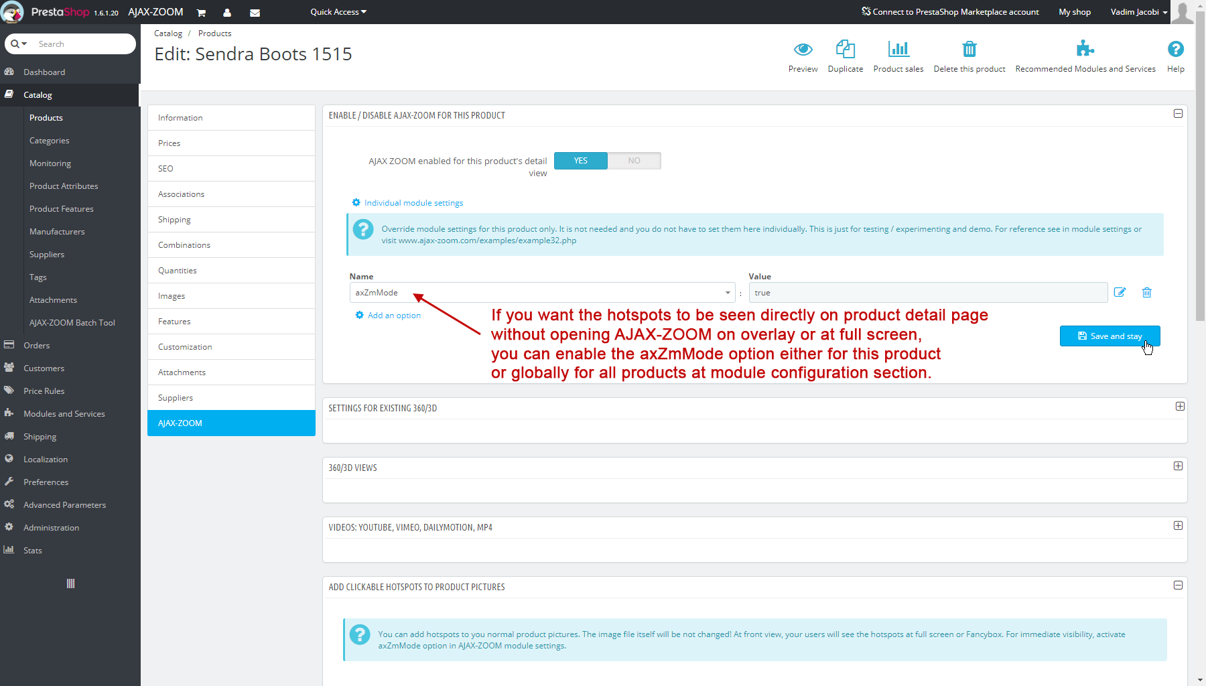Open the axZmMode name dropdown
The height and width of the screenshot is (686, 1206).
(x=542, y=293)
